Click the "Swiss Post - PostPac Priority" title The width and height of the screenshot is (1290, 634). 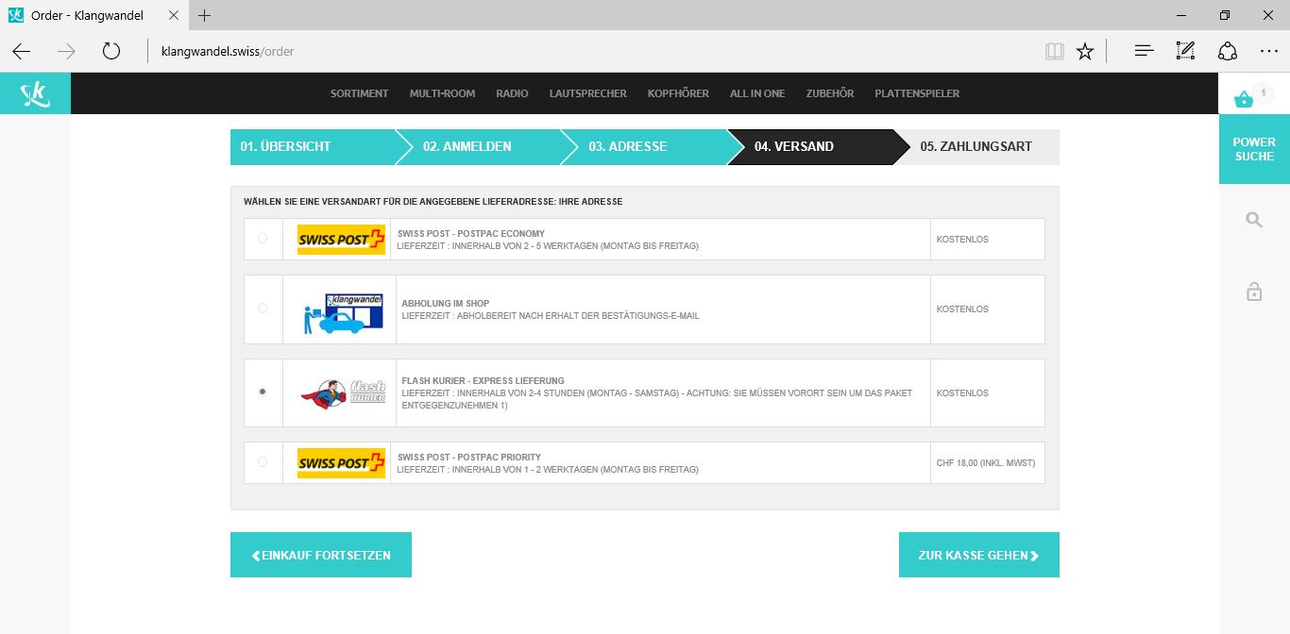(x=469, y=458)
